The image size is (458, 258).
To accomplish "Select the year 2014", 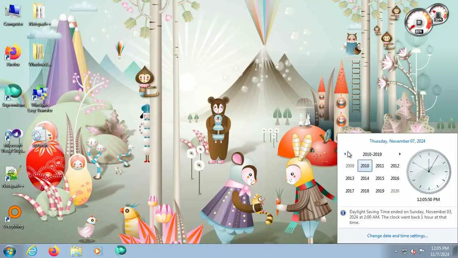I will click(365, 178).
